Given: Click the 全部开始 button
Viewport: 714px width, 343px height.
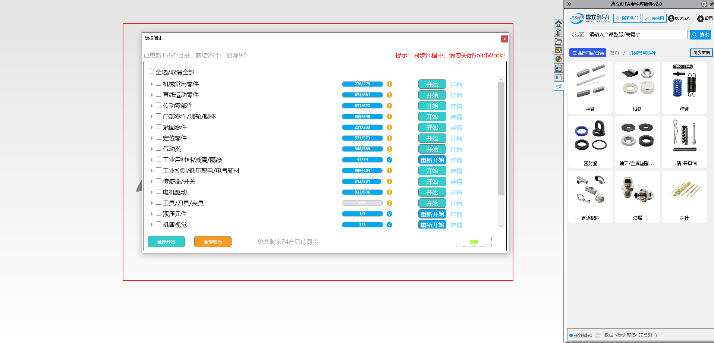Looking at the screenshot, I should 166,242.
